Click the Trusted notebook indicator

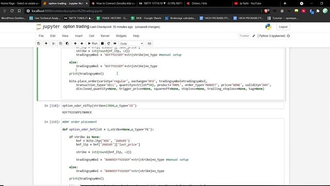[x=244, y=36]
